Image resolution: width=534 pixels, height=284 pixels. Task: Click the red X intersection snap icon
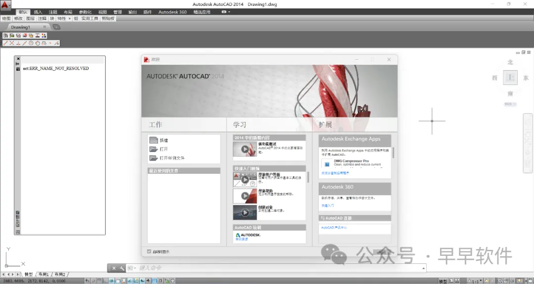11,43
